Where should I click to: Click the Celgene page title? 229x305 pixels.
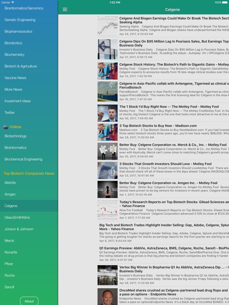pos(172,10)
